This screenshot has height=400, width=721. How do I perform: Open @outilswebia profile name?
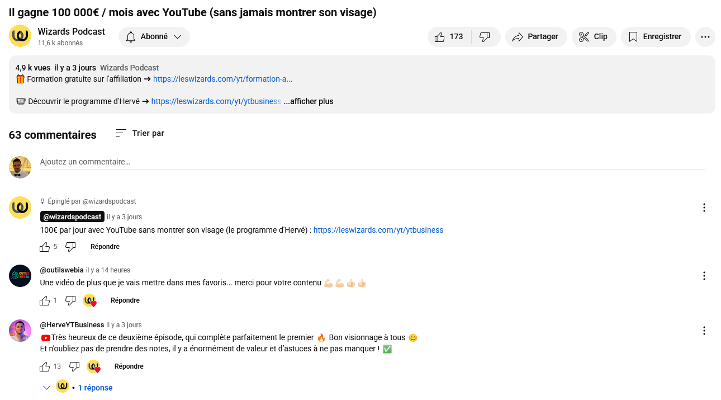61,270
